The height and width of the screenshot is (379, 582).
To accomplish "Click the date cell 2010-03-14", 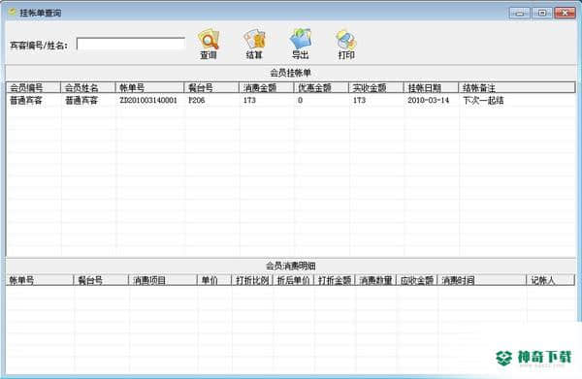I will 429,100.
